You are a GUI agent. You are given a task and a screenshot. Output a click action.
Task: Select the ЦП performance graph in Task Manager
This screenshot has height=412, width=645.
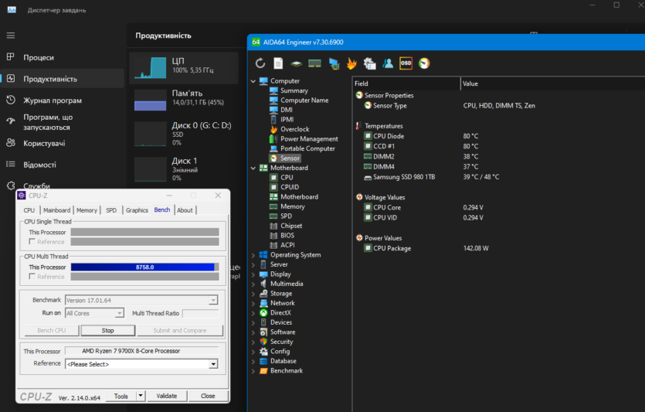pyautogui.click(x=184, y=68)
